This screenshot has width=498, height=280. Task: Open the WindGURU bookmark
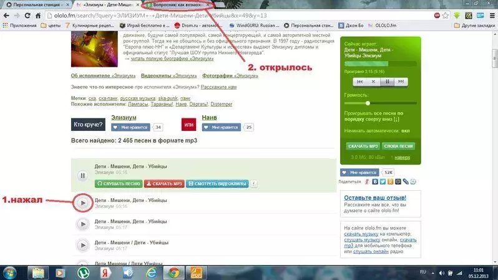(254, 26)
